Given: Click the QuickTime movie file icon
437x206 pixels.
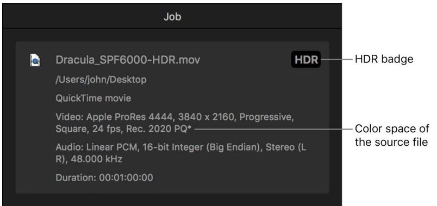Looking at the screenshot, I should pyautogui.click(x=35, y=60).
